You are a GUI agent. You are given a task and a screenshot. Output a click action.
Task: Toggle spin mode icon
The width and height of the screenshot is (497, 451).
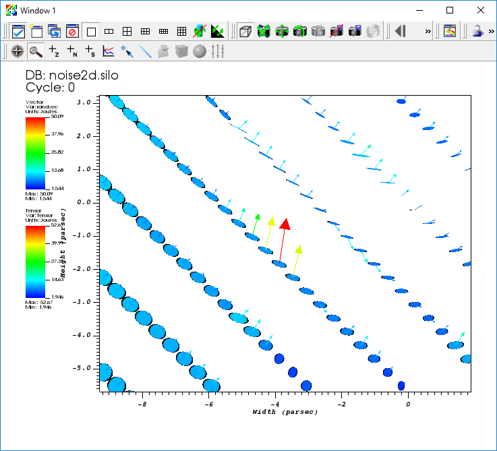click(200, 32)
